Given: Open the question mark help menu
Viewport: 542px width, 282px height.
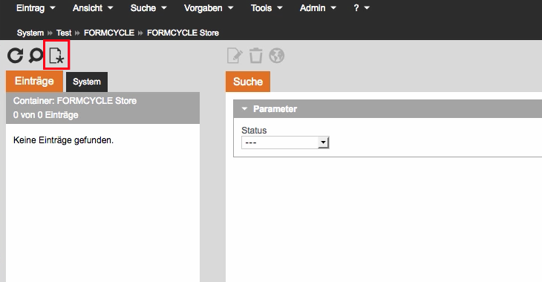Looking at the screenshot, I should [x=362, y=8].
